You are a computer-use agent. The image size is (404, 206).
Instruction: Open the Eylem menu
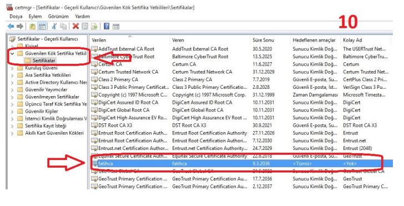coord(36,16)
